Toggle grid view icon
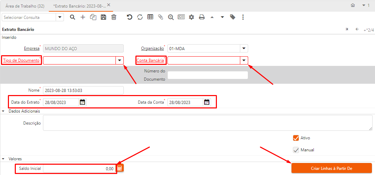Screen dimensions: 375x175 coord(150,17)
